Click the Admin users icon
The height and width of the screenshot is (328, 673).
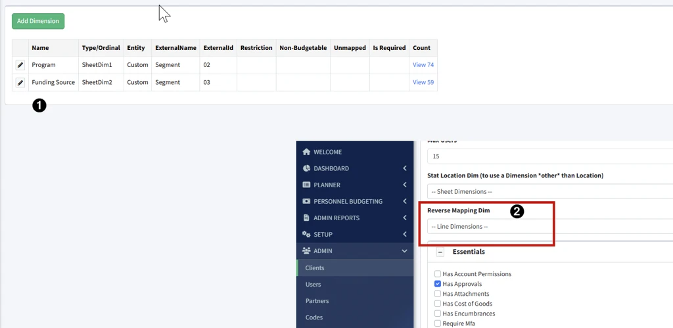[306, 250]
